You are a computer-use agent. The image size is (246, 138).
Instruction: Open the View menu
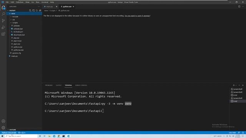click(27, 2)
